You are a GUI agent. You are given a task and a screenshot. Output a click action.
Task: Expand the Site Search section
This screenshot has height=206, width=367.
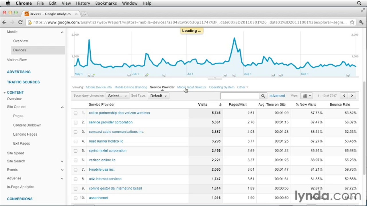coord(62,161)
